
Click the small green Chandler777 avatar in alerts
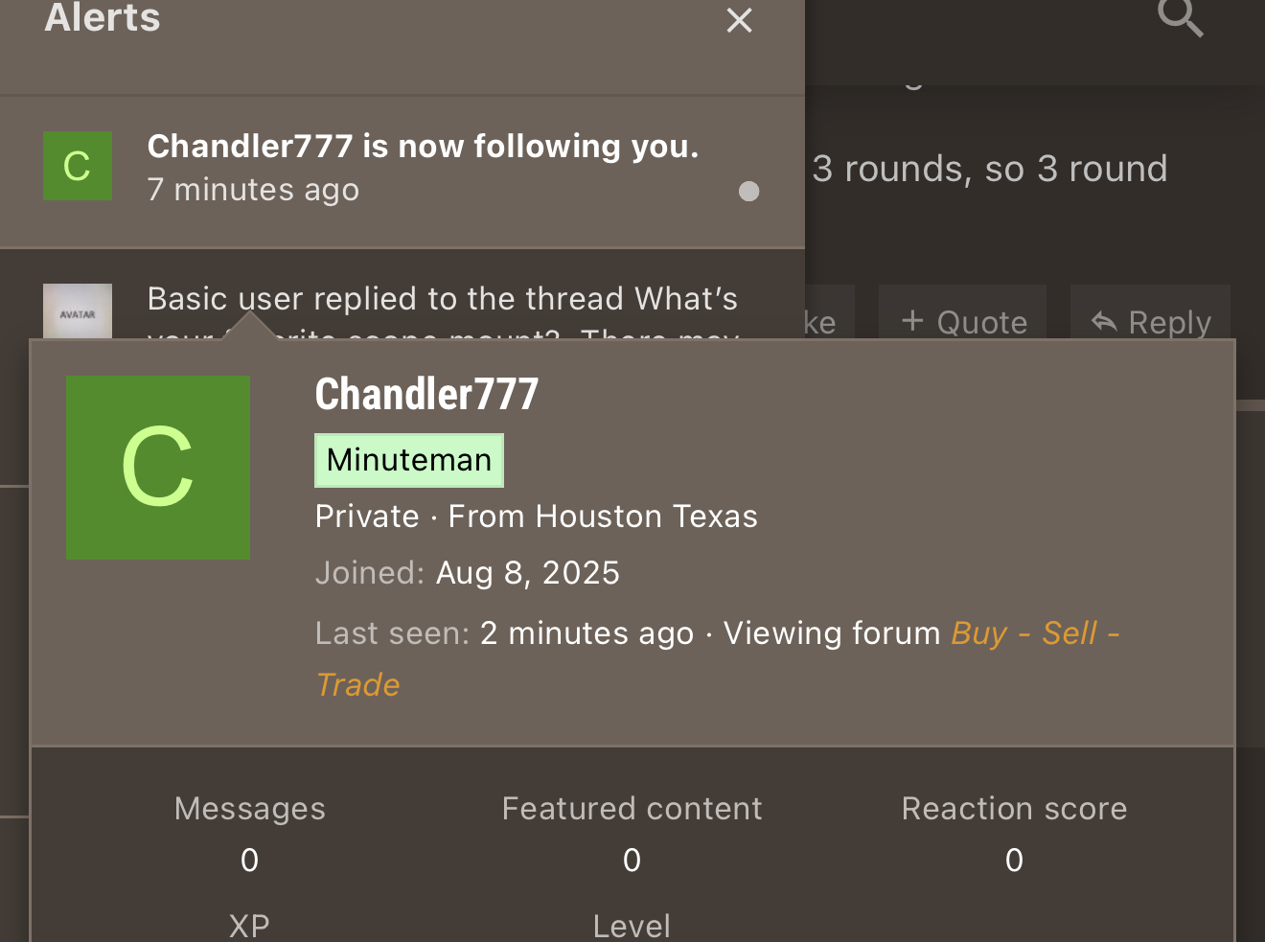coord(78,166)
